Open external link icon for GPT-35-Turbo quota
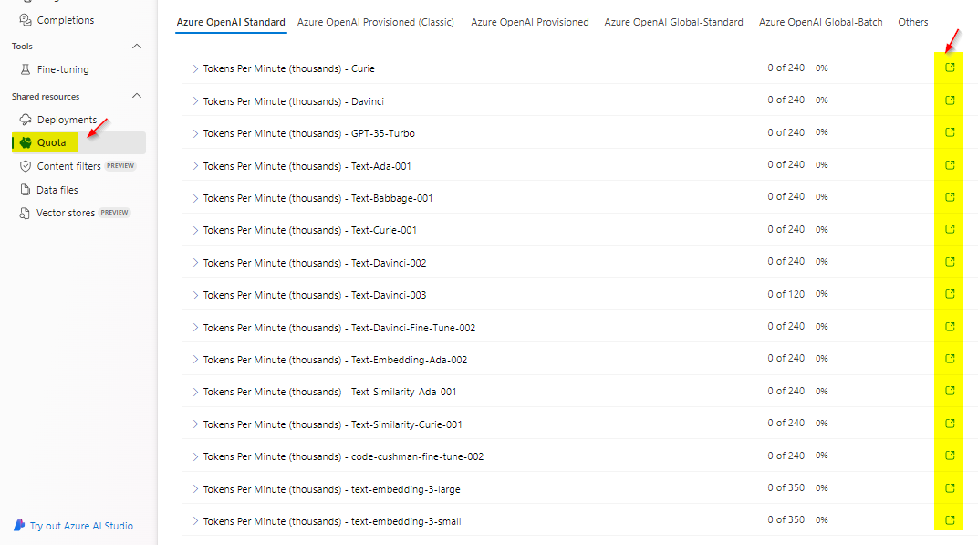 coord(949,132)
